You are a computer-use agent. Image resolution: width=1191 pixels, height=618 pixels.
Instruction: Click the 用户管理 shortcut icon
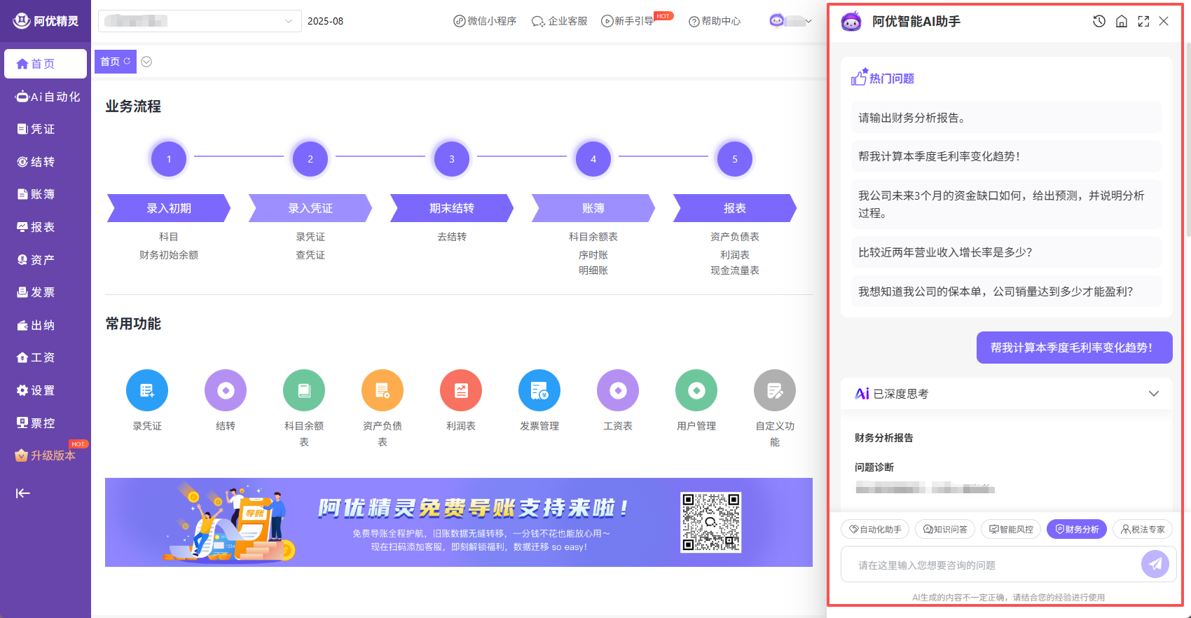(x=696, y=390)
